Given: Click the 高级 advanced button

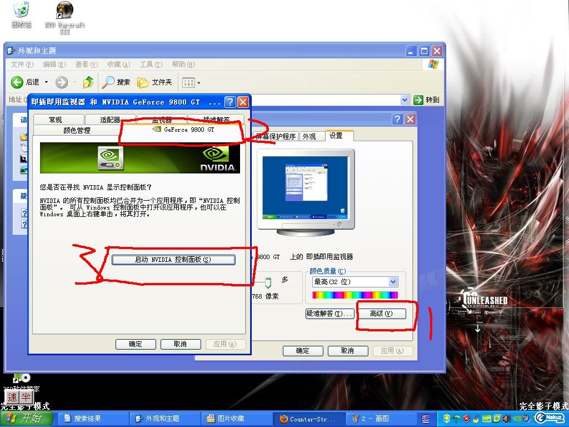Looking at the screenshot, I should coord(381,314).
